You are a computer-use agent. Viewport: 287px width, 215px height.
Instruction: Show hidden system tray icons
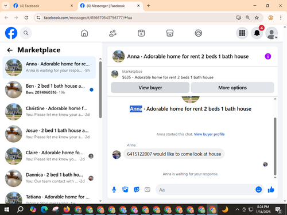(237, 210)
